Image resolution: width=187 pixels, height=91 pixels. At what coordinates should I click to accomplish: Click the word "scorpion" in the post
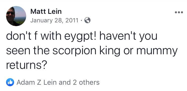(x=74, y=51)
